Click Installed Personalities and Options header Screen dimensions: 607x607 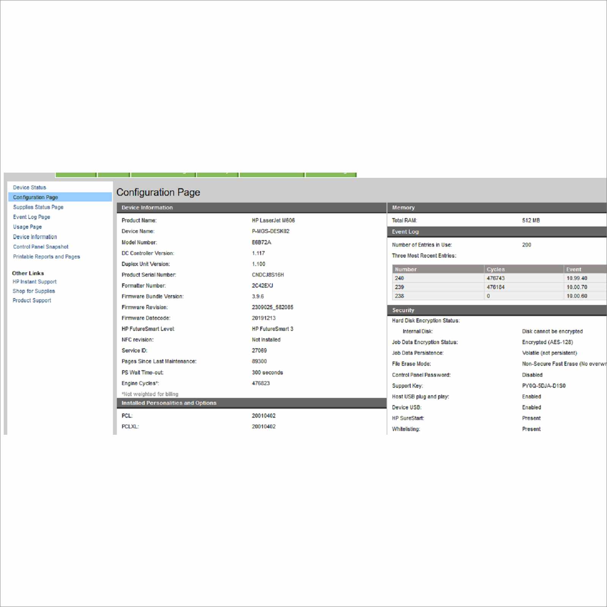coord(252,403)
